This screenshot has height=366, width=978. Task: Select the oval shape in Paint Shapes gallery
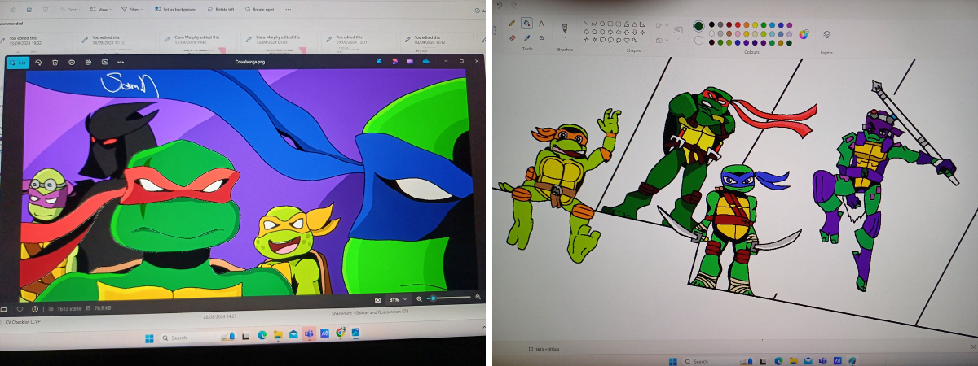[x=602, y=24]
